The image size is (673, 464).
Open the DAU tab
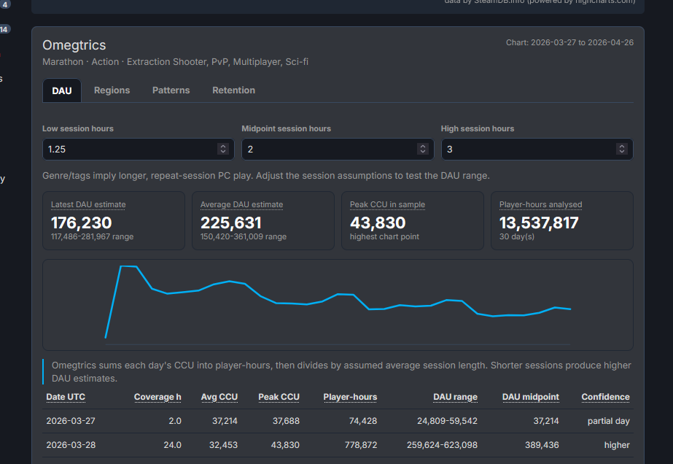62,90
